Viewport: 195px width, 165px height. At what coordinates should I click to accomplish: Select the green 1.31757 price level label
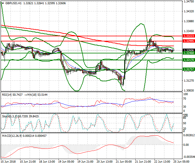click(189, 69)
